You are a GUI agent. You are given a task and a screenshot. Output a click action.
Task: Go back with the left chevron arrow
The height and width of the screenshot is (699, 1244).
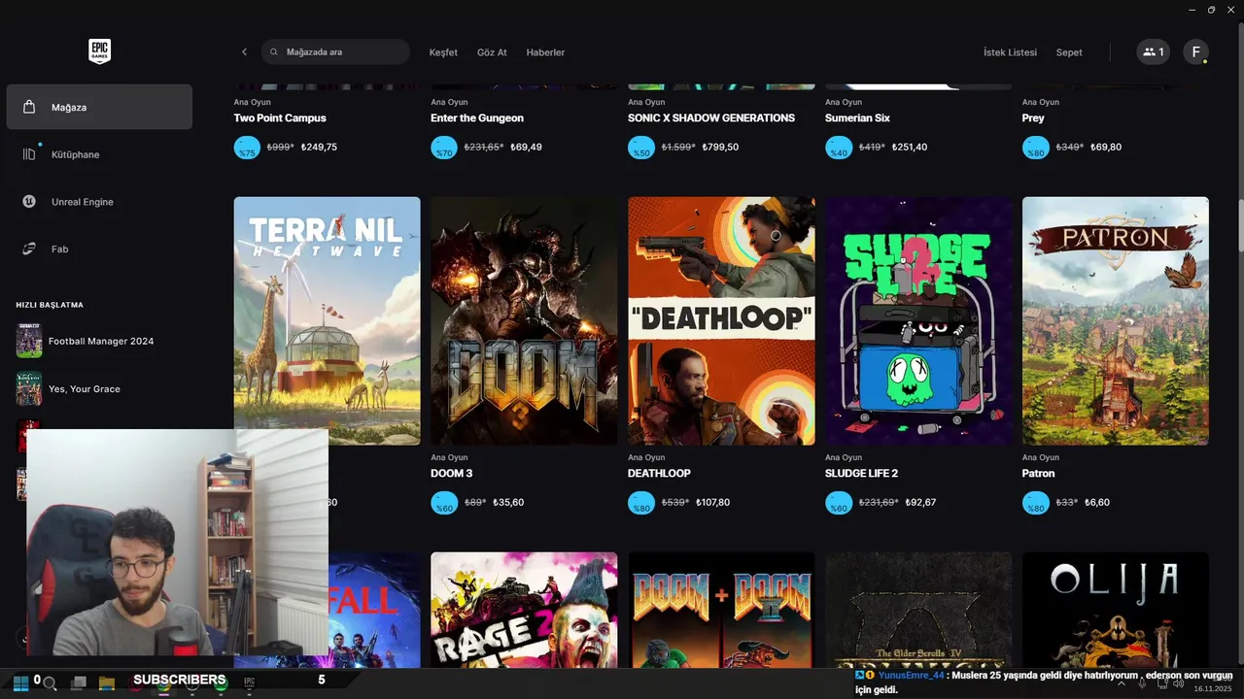[244, 52]
